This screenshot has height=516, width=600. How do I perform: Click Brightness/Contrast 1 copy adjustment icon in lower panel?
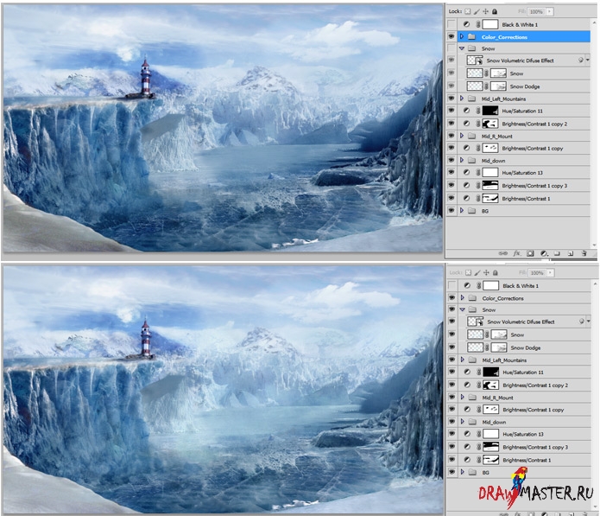pos(467,410)
